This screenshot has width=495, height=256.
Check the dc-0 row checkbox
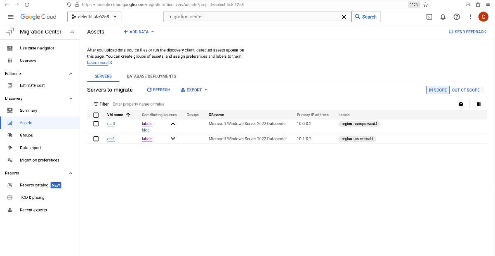coord(96,123)
